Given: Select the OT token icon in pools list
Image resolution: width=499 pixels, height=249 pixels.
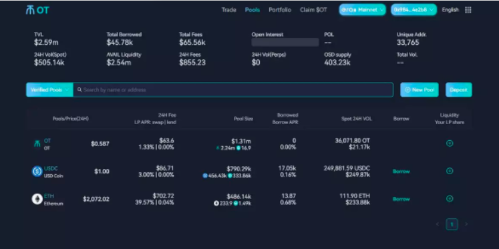Looking at the screenshot, I should (37, 144).
